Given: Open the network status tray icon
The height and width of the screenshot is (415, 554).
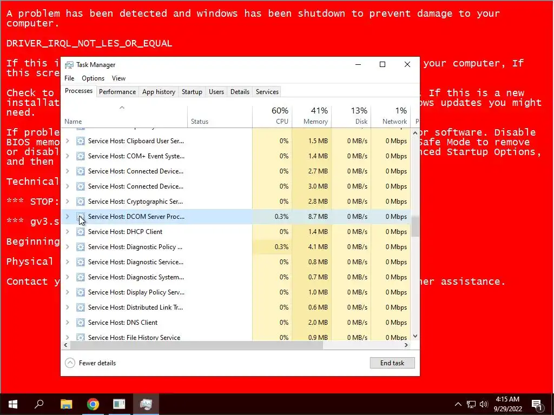Looking at the screenshot, I should (x=471, y=404).
